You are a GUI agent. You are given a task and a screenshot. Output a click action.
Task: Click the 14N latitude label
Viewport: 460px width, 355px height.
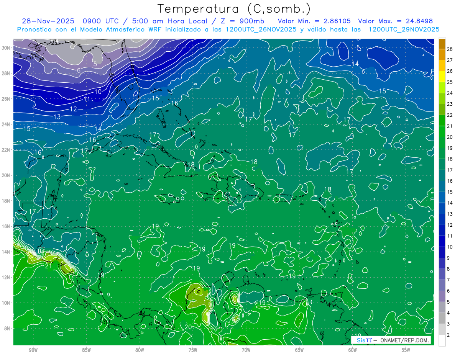(7, 252)
